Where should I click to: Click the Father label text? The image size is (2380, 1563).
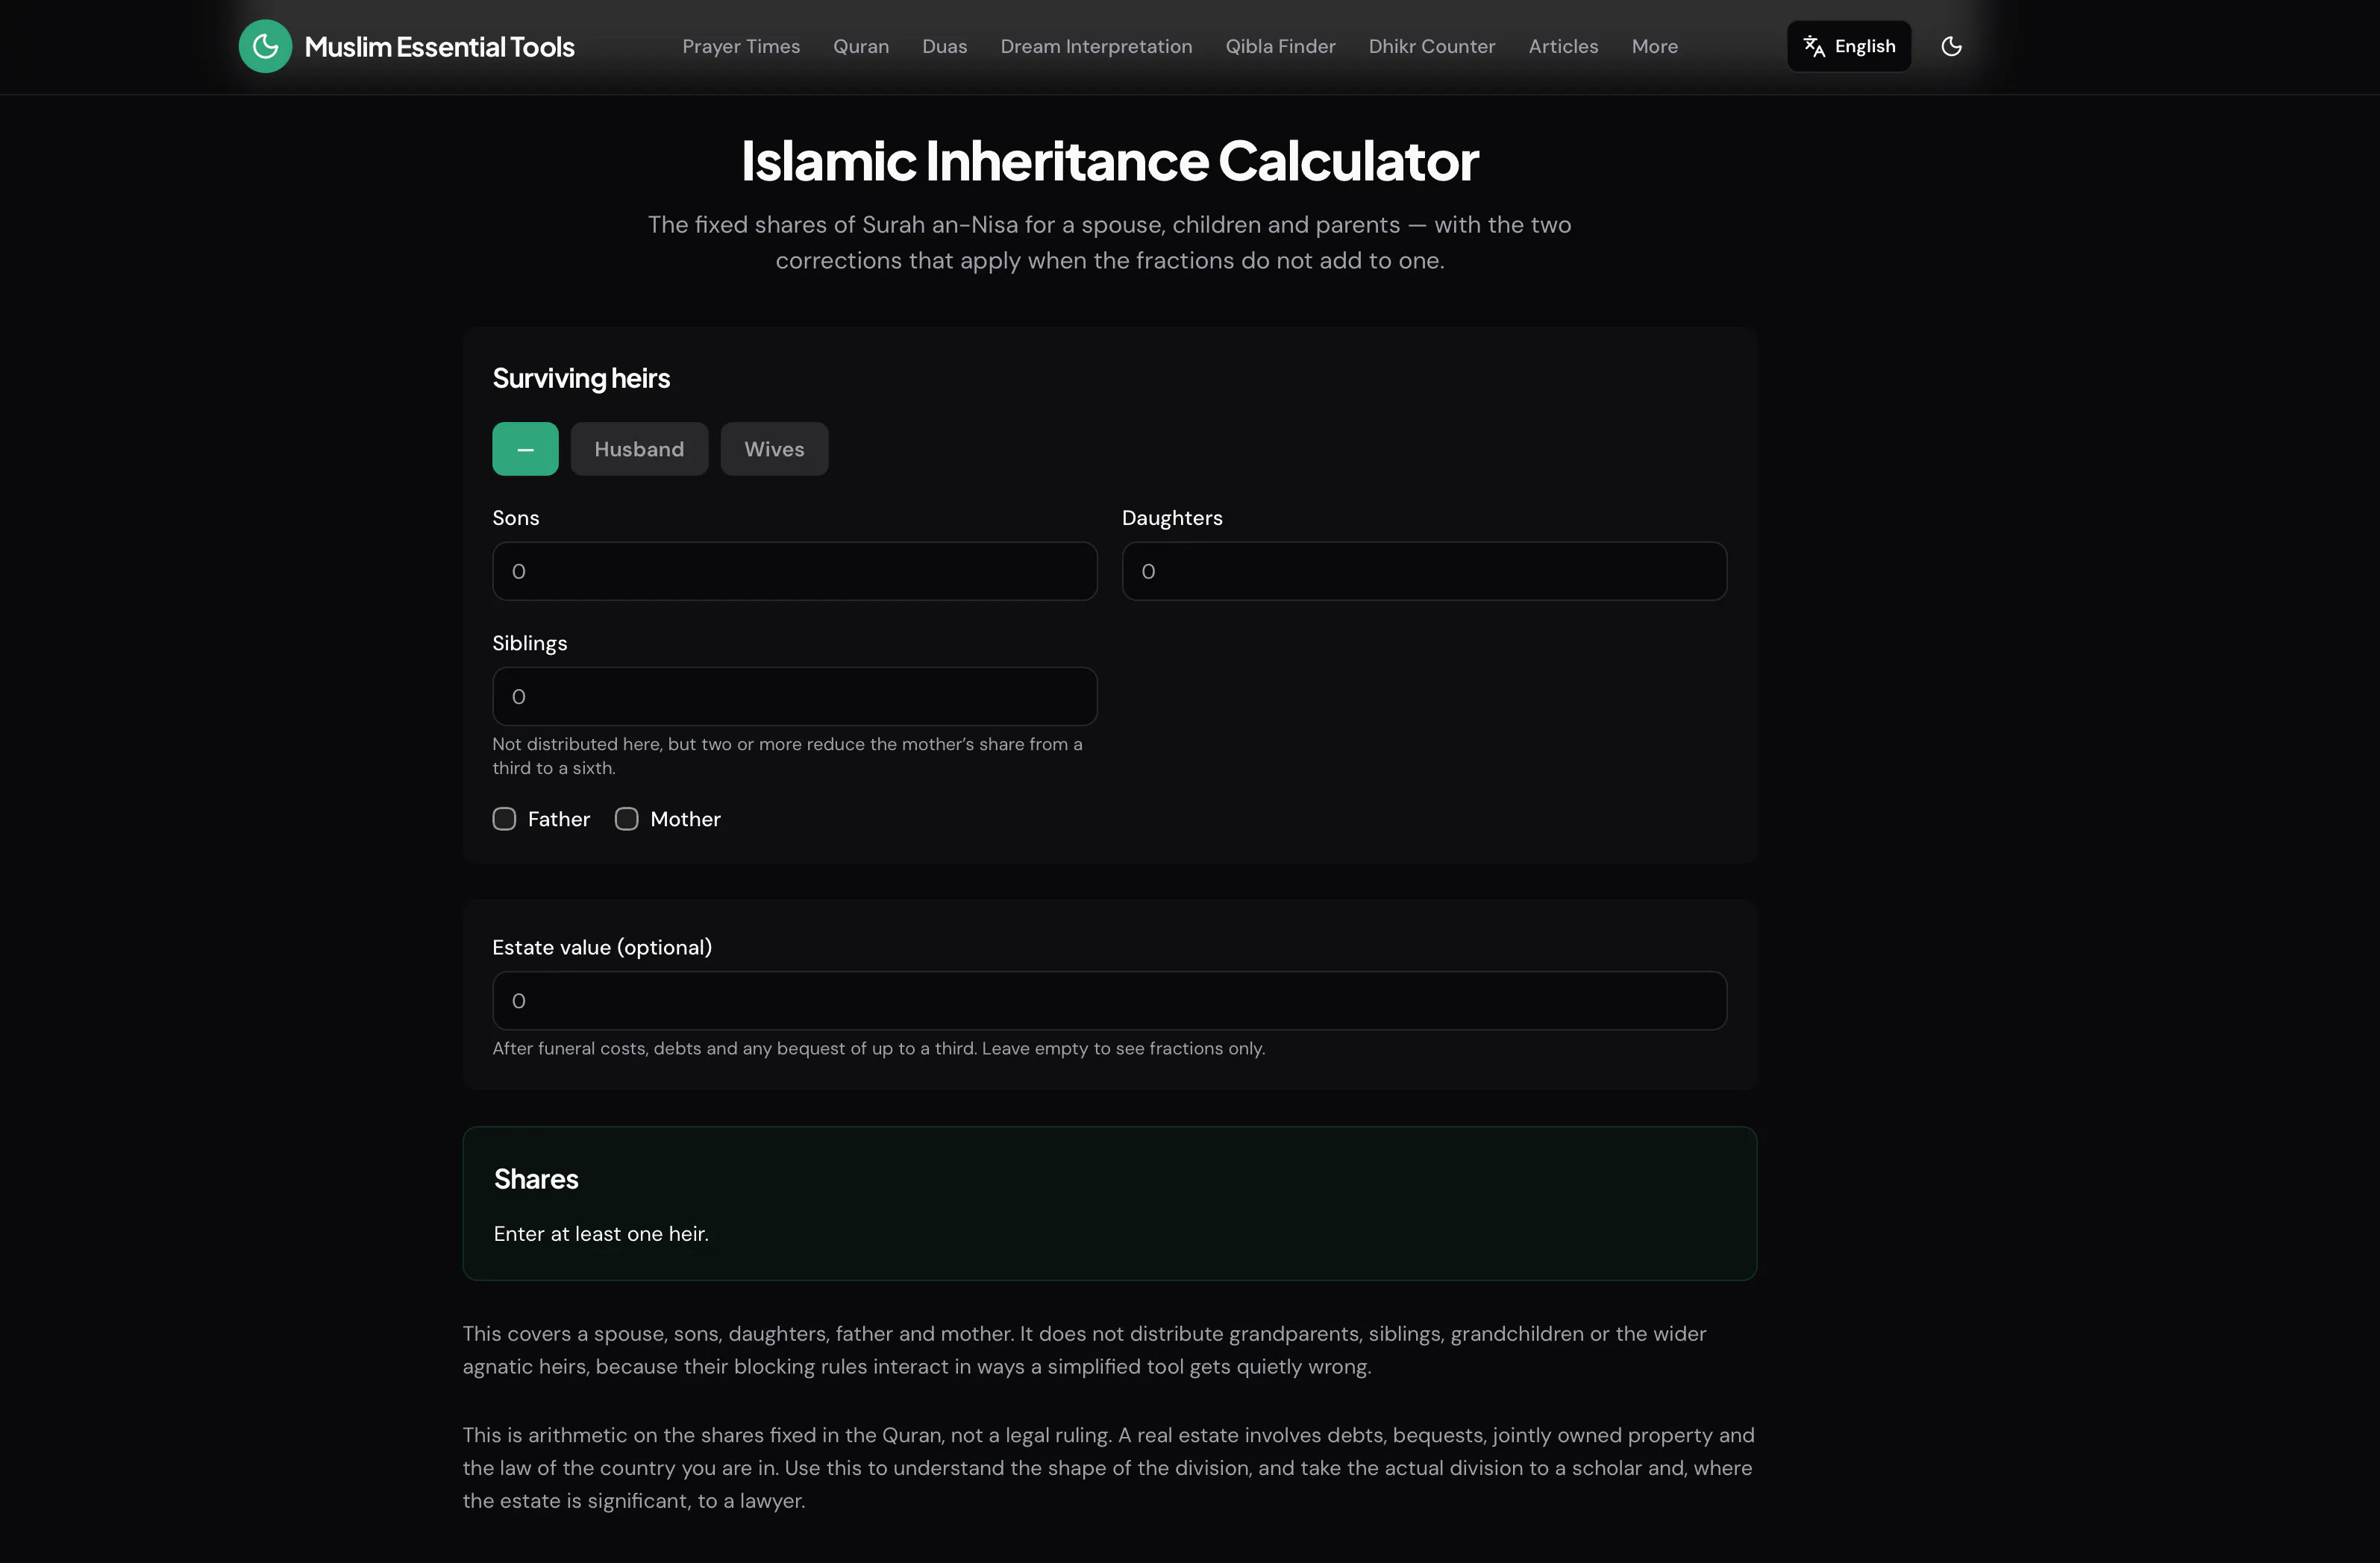(559, 820)
